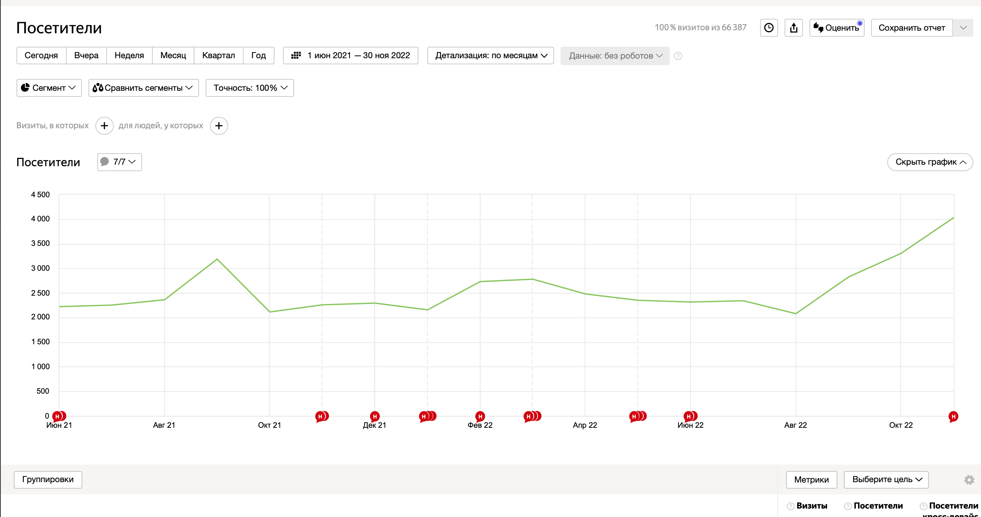981x517 pixels.
Task: Click the annotation marker at Июн 21
Action: [x=59, y=416]
